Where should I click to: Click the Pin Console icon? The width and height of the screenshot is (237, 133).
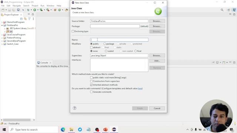pyautogui.click(x=213, y=62)
